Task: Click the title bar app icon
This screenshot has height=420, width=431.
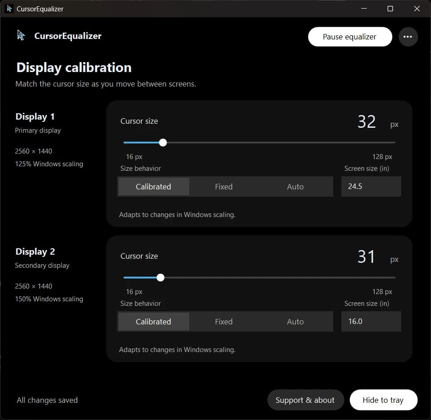Action: coord(9,9)
